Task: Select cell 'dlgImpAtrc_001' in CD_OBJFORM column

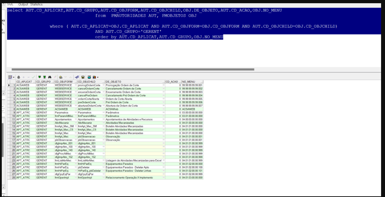Action: click(66, 143)
